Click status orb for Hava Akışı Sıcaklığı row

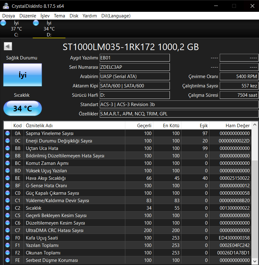coord(7,178)
